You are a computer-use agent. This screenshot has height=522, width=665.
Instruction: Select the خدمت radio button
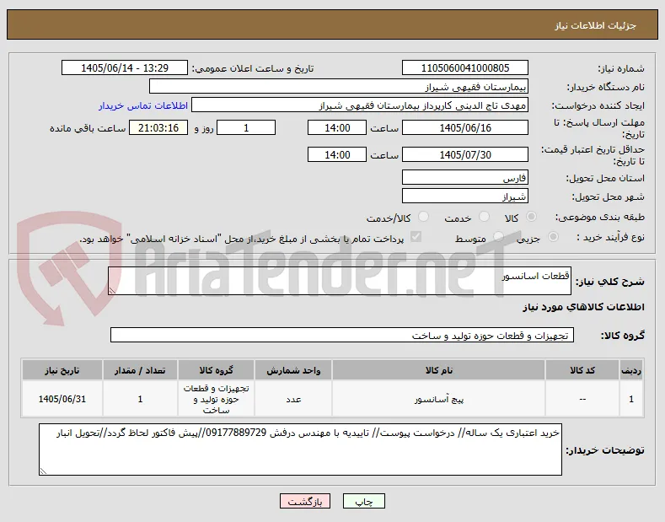(484, 217)
